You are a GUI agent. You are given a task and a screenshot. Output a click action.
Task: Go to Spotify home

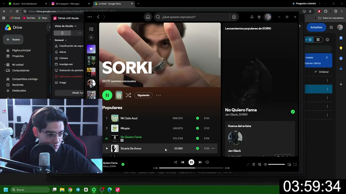(x=148, y=17)
